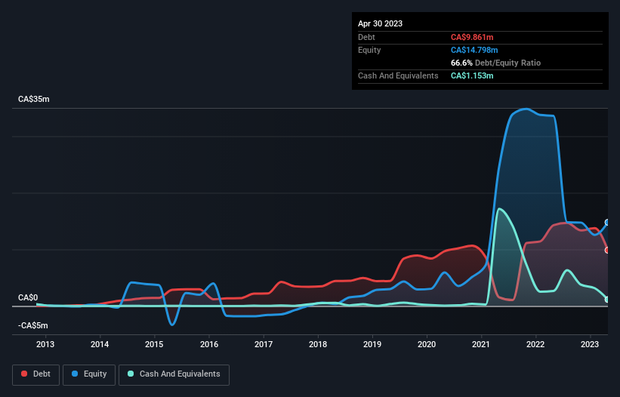Click the 2020 x-axis label
Viewport: 620px width, 397px height.
(427, 344)
